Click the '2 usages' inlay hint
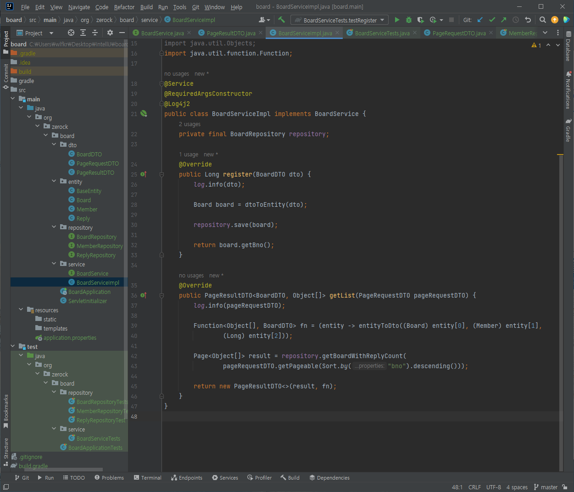This screenshot has width=574, height=492. tap(189, 124)
